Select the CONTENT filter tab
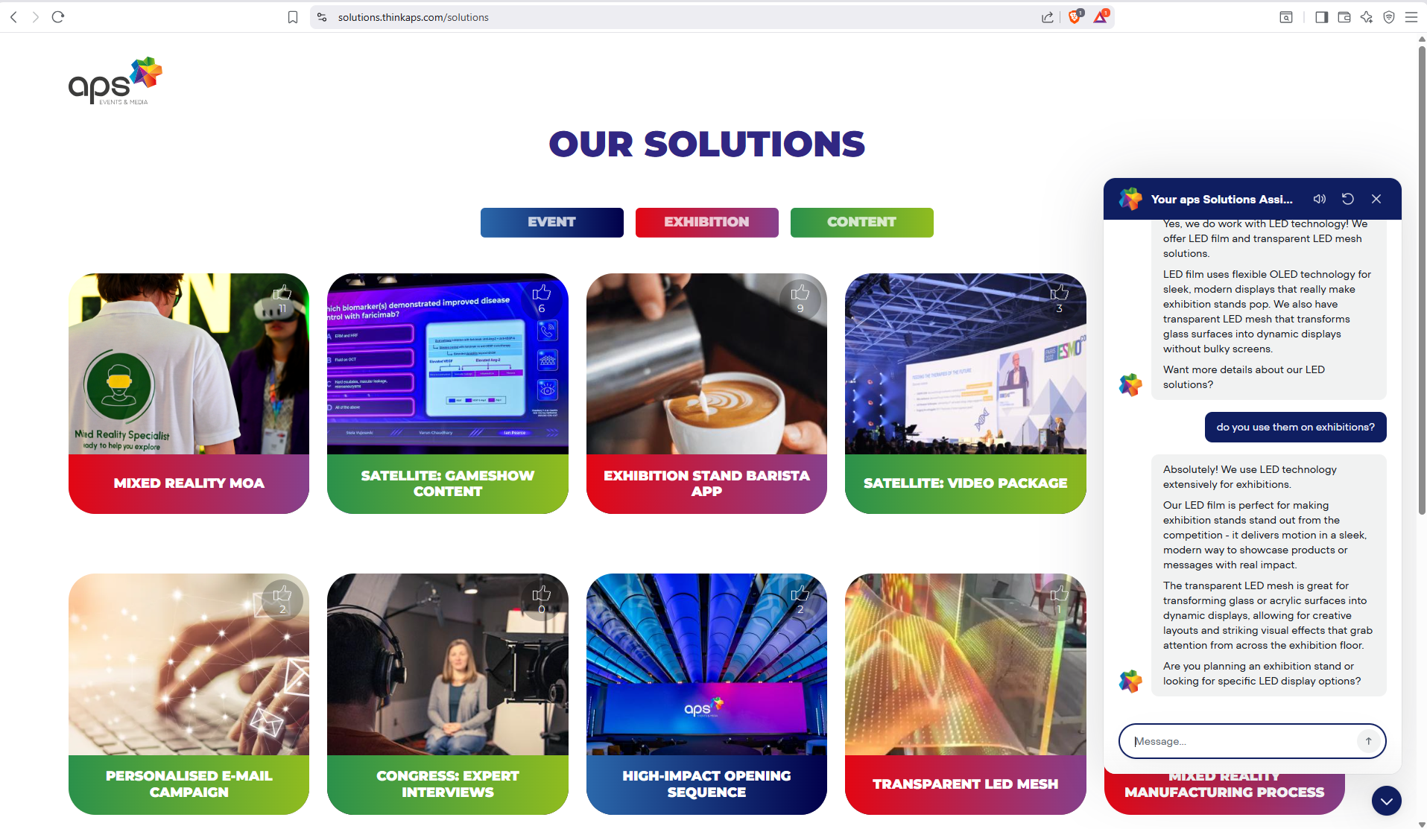The width and height of the screenshot is (1427, 829). 862,222
